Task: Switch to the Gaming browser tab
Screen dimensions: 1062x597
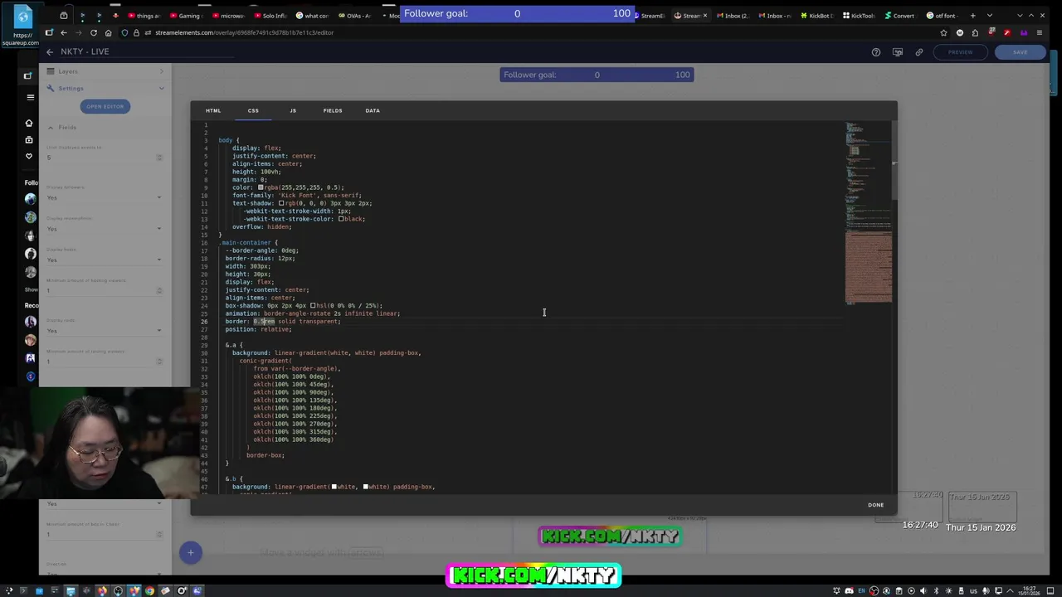Action: pos(185,15)
